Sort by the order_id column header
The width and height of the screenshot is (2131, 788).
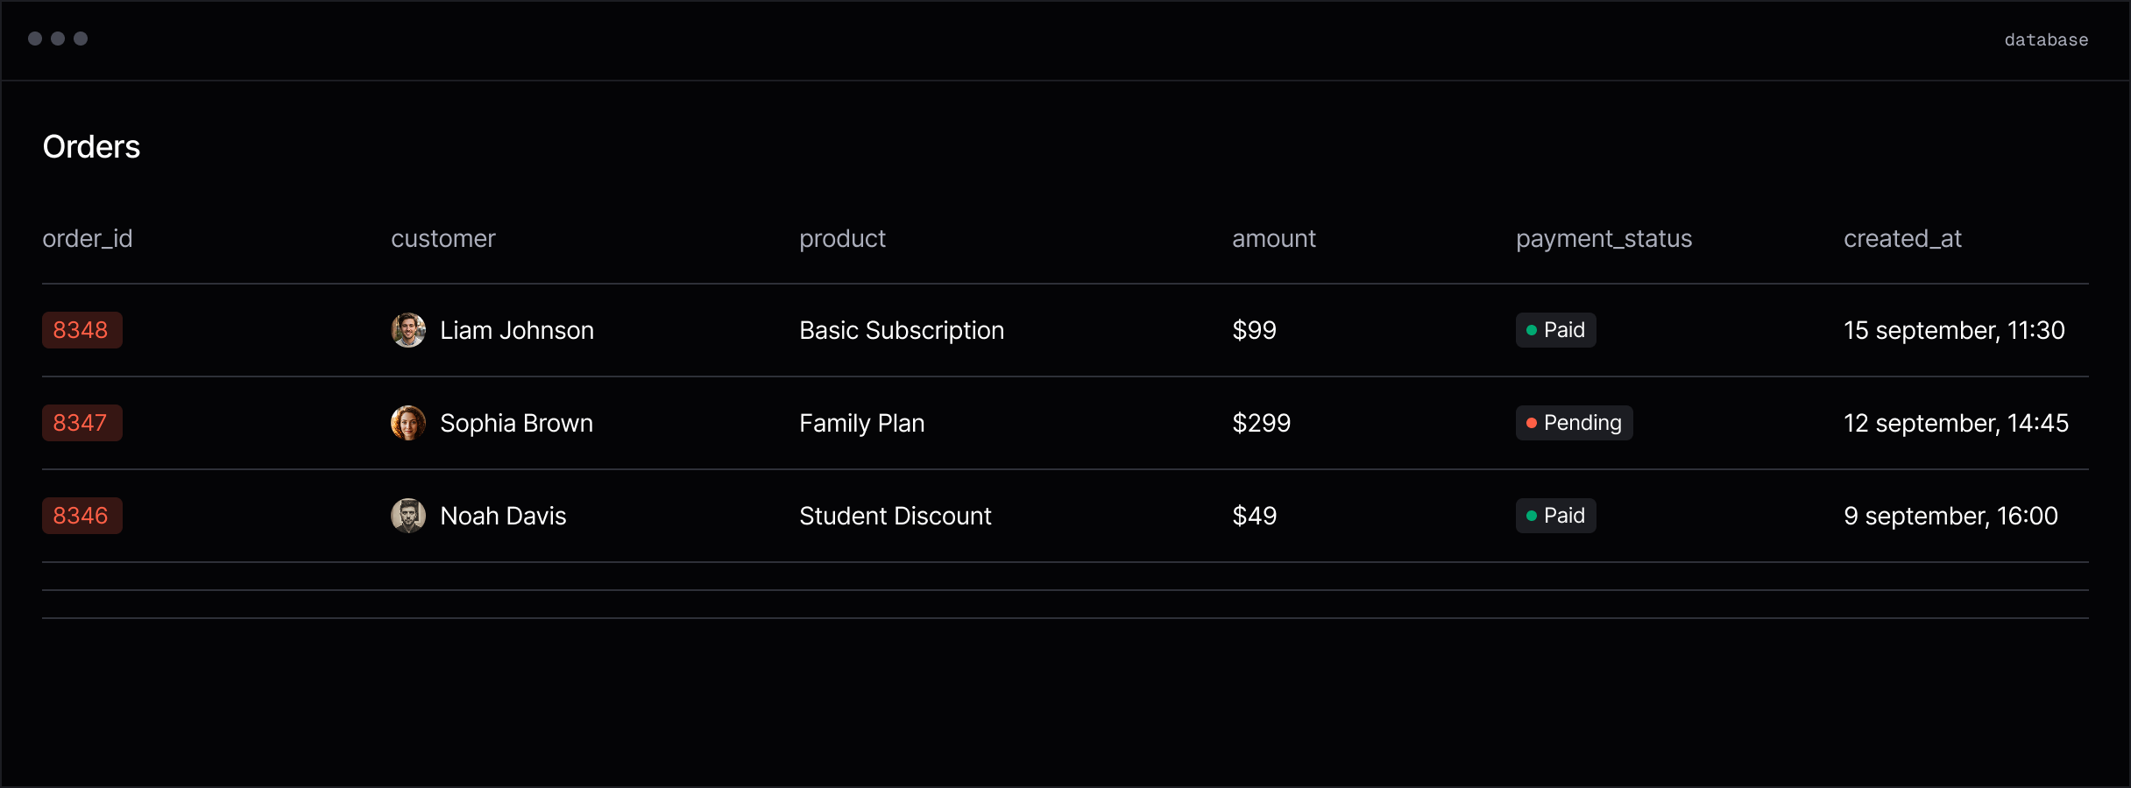point(88,239)
